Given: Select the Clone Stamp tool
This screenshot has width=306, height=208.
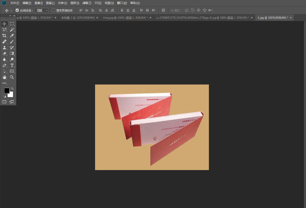Looking at the screenshot, I should tap(4, 48).
